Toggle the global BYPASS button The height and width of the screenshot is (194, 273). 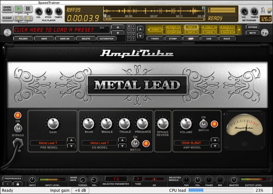tap(253, 27)
